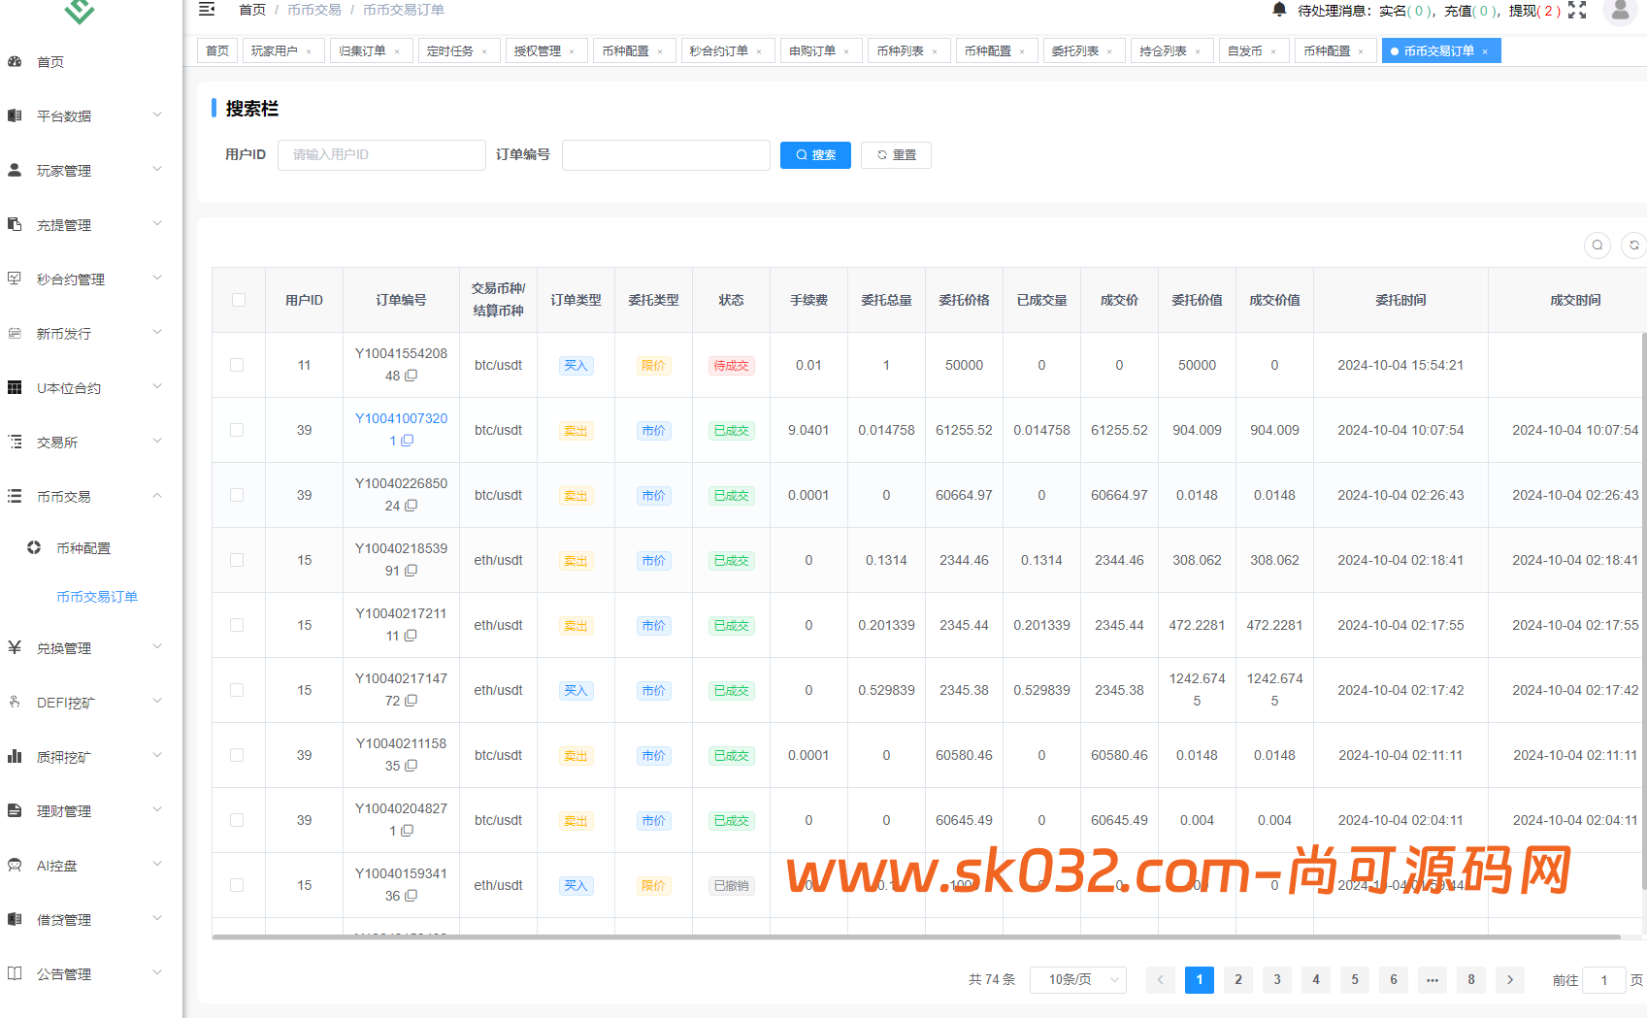Open the user avatar menu
The width and height of the screenshot is (1647, 1018).
coord(1620,11)
